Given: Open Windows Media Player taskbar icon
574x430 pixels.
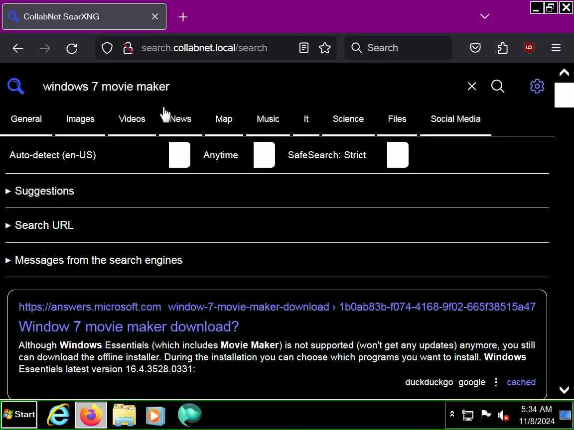Looking at the screenshot, I should pos(155,415).
